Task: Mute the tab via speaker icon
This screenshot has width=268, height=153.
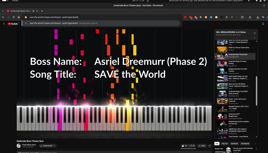Action: point(33,11)
